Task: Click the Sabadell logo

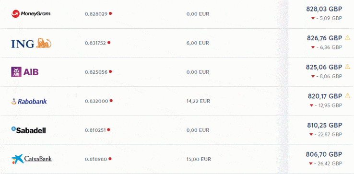Action: (28, 130)
